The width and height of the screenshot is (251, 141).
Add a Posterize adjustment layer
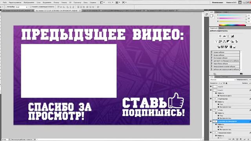point(222,47)
